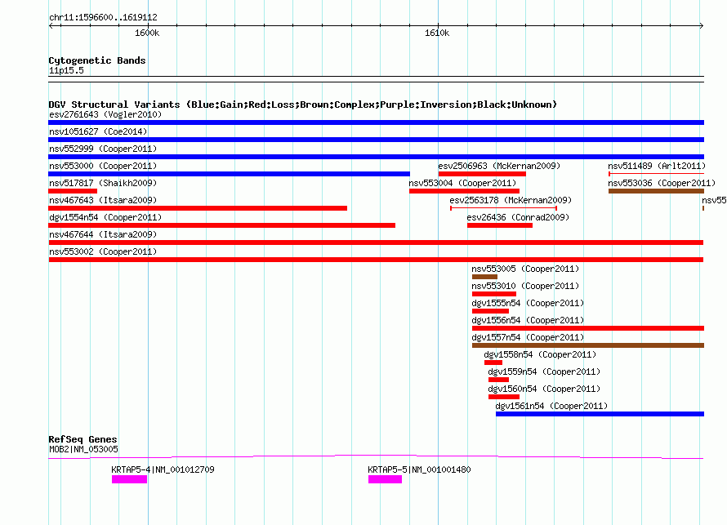Click the KRTAP5-4 gene magenta block
This screenshot has width=727, height=525.
(x=129, y=479)
